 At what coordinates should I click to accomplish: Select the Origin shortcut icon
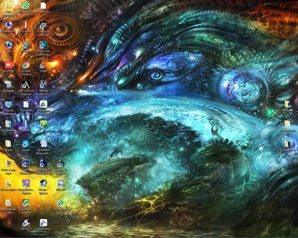[42, 66]
